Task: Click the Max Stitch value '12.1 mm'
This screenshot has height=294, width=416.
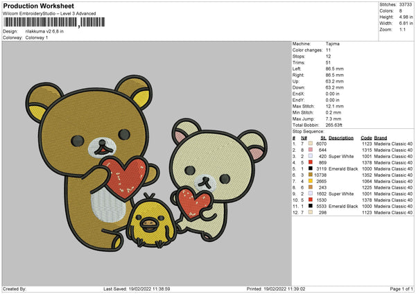Action: pos(335,106)
